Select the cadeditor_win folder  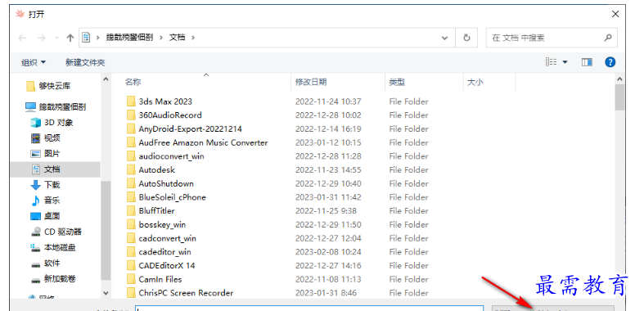point(164,252)
